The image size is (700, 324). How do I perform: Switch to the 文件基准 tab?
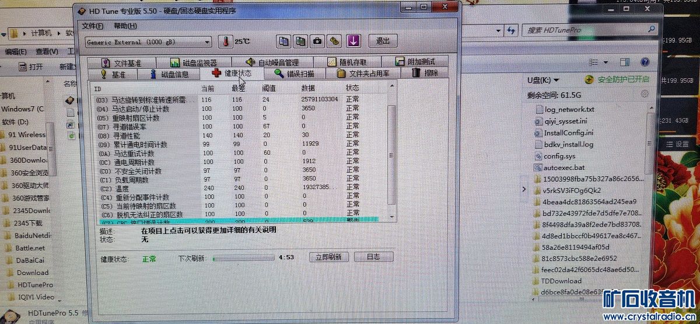[121, 62]
